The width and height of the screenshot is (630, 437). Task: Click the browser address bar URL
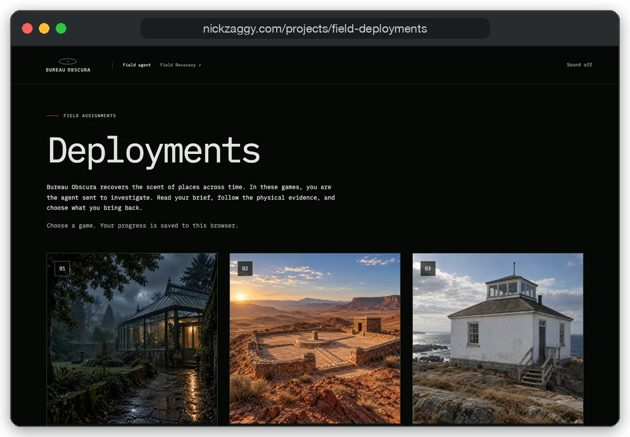point(314,29)
